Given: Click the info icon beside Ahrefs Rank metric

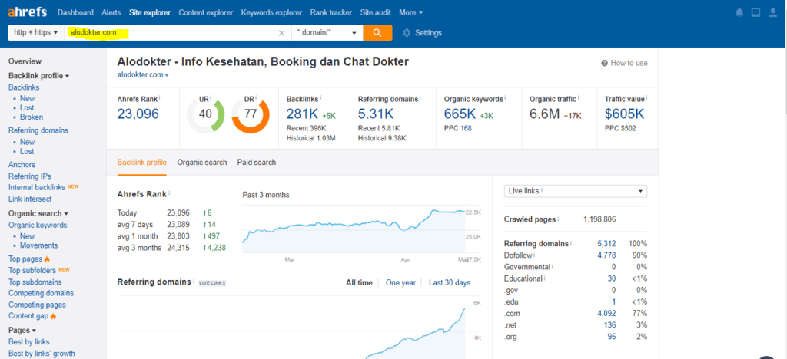Looking at the screenshot, I should (160, 99).
